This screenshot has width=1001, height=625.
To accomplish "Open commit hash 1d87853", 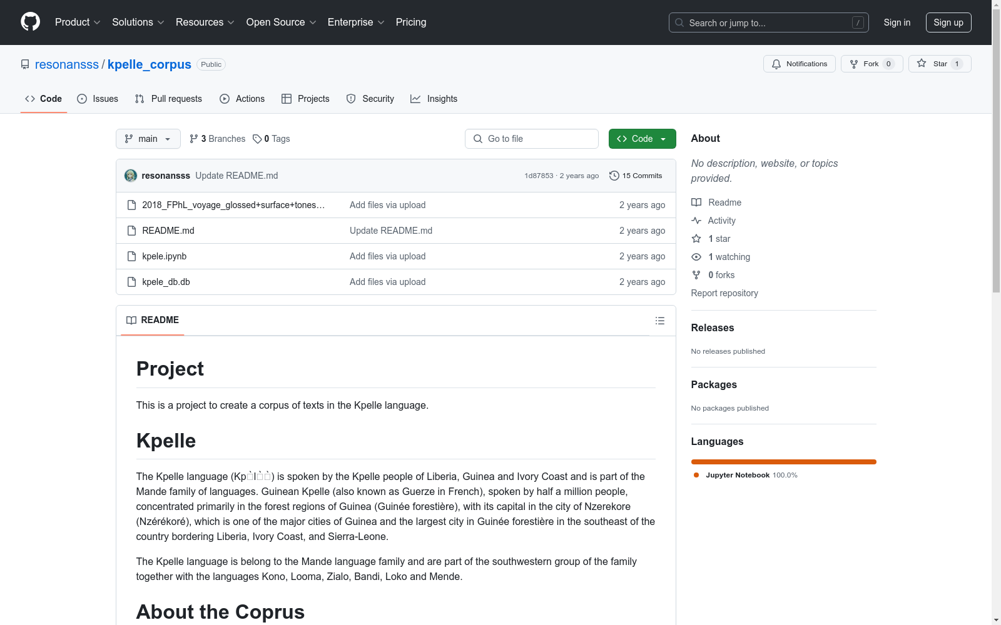I will [539, 176].
